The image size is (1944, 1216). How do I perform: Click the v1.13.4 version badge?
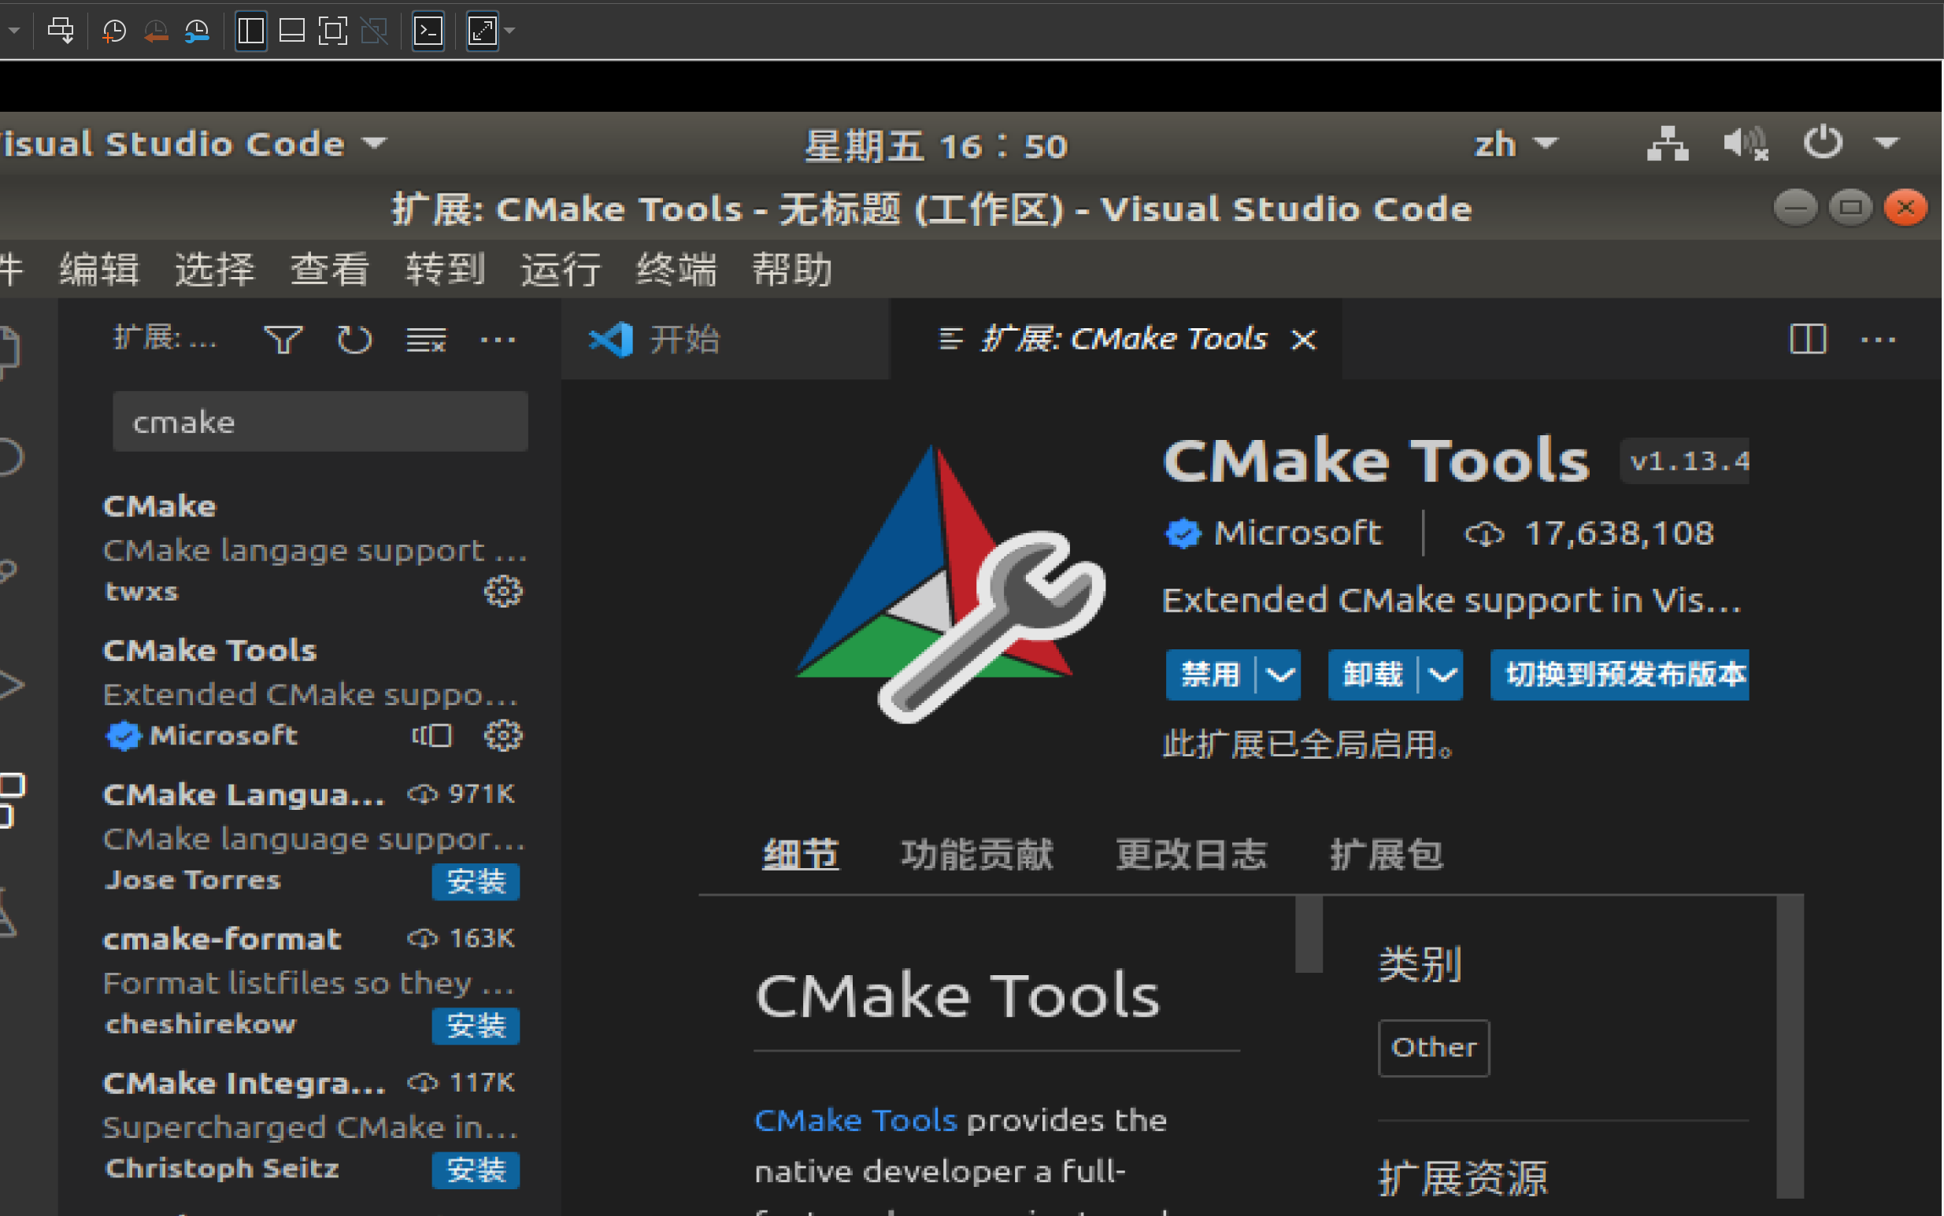coord(1686,461)
